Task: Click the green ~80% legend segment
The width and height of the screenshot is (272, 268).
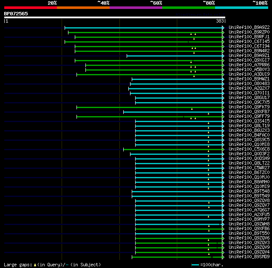Action: (189, 8)
